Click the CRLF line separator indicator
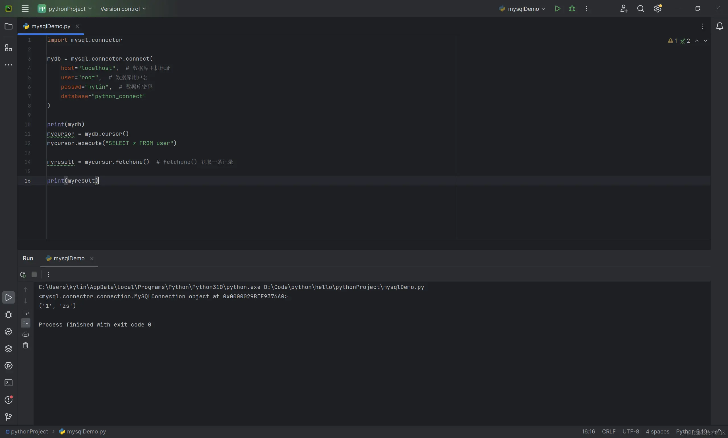This screenshot has width=728, height=438. [609, 431]
